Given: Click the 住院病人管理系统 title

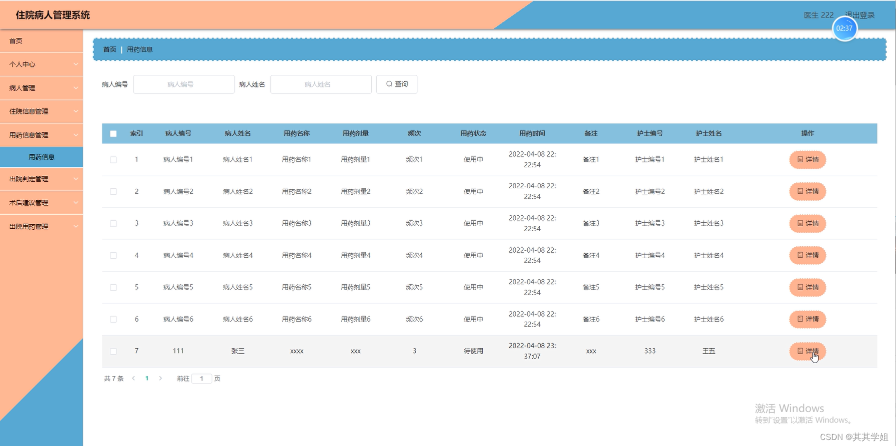Looking at the screenshot, I should tap(53, 15).
